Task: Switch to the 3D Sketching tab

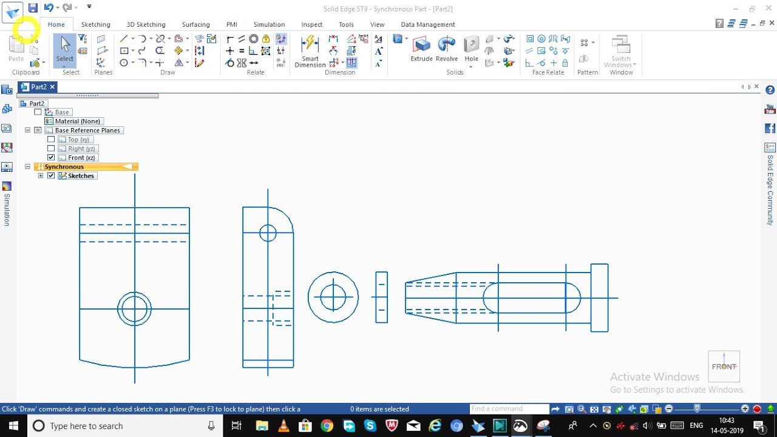Action: 146,24
